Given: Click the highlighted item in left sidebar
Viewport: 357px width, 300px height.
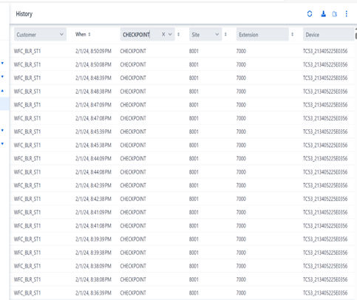Looking at the screenshot, I should click(4, 103).
